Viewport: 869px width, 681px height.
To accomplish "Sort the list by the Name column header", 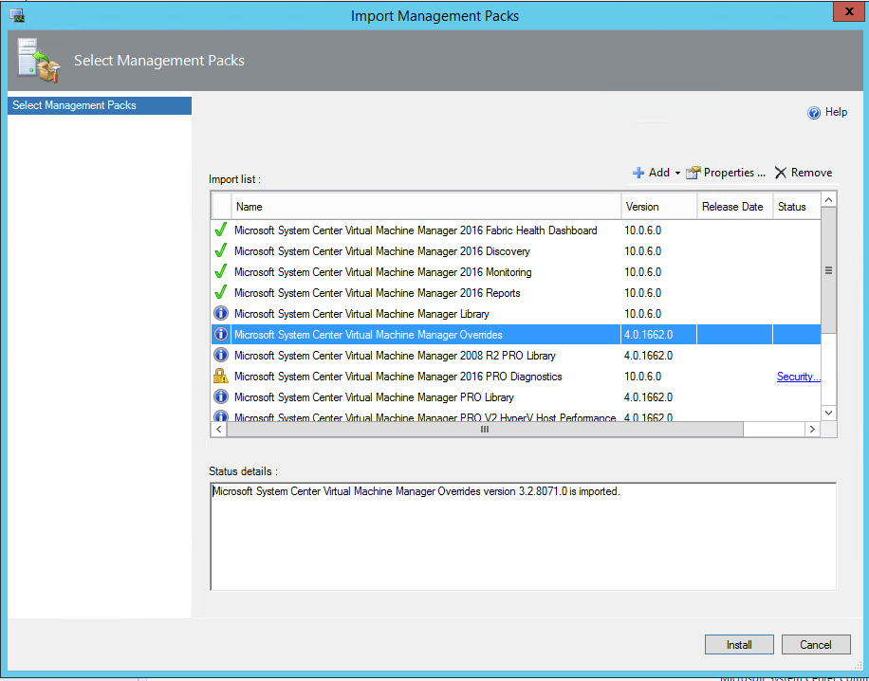I will (425, 207).
